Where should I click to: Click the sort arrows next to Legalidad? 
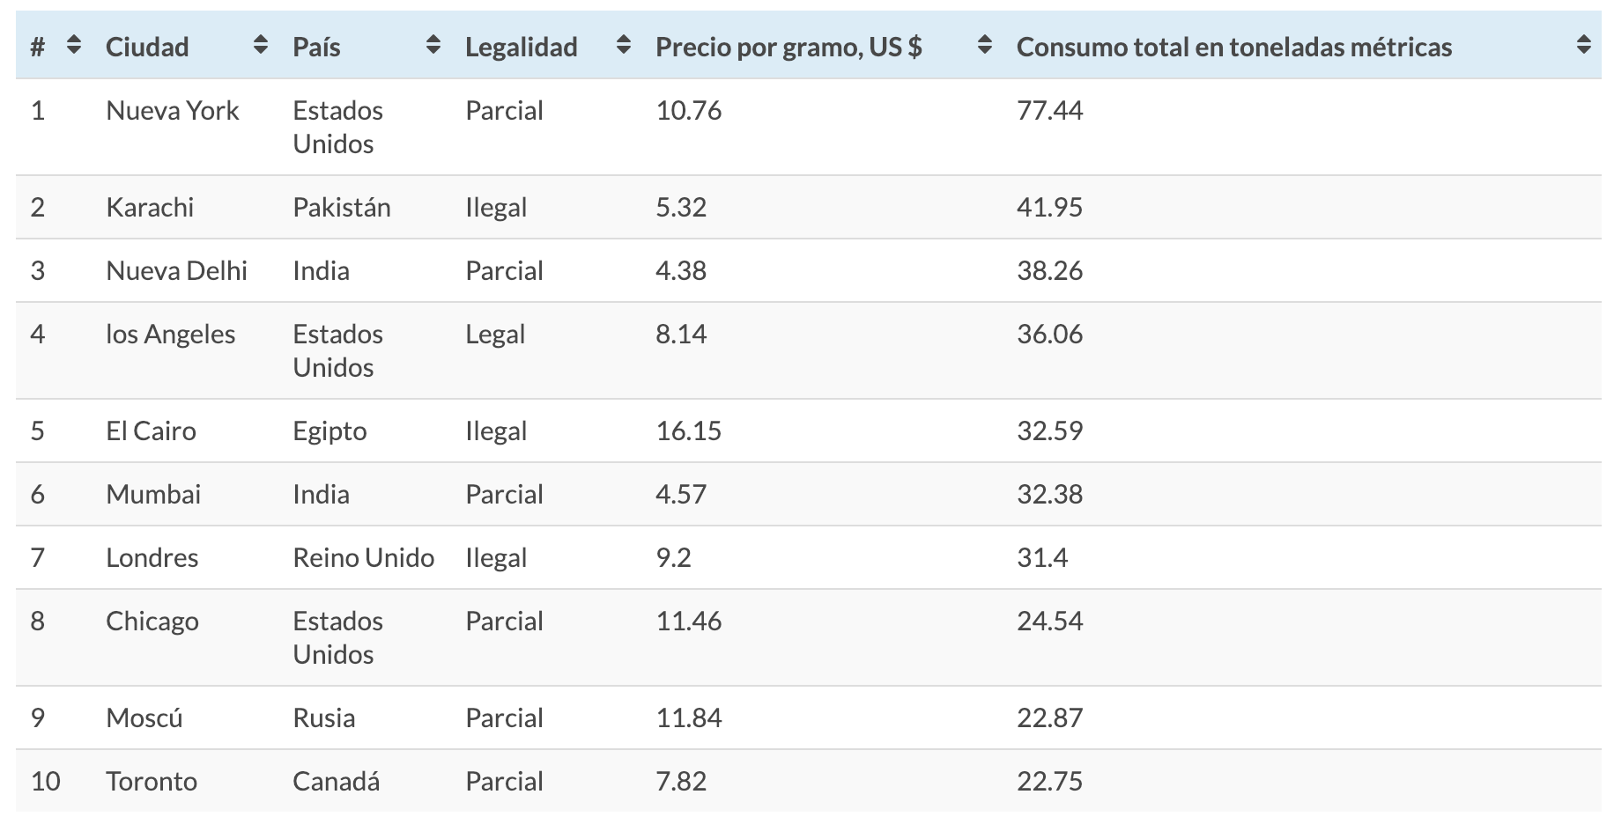pos(624,46)
